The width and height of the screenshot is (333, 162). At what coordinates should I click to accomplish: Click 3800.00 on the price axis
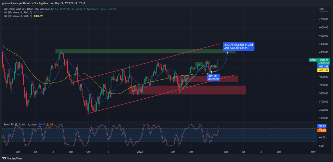[324, 93]
